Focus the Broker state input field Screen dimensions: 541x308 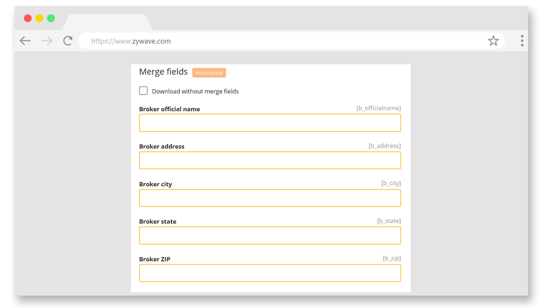pos(270,235)
